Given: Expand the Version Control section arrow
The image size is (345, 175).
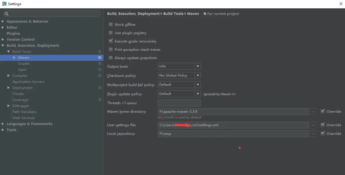Looking at the screenshot, I should pyautogui.click(x=3, y=40).
